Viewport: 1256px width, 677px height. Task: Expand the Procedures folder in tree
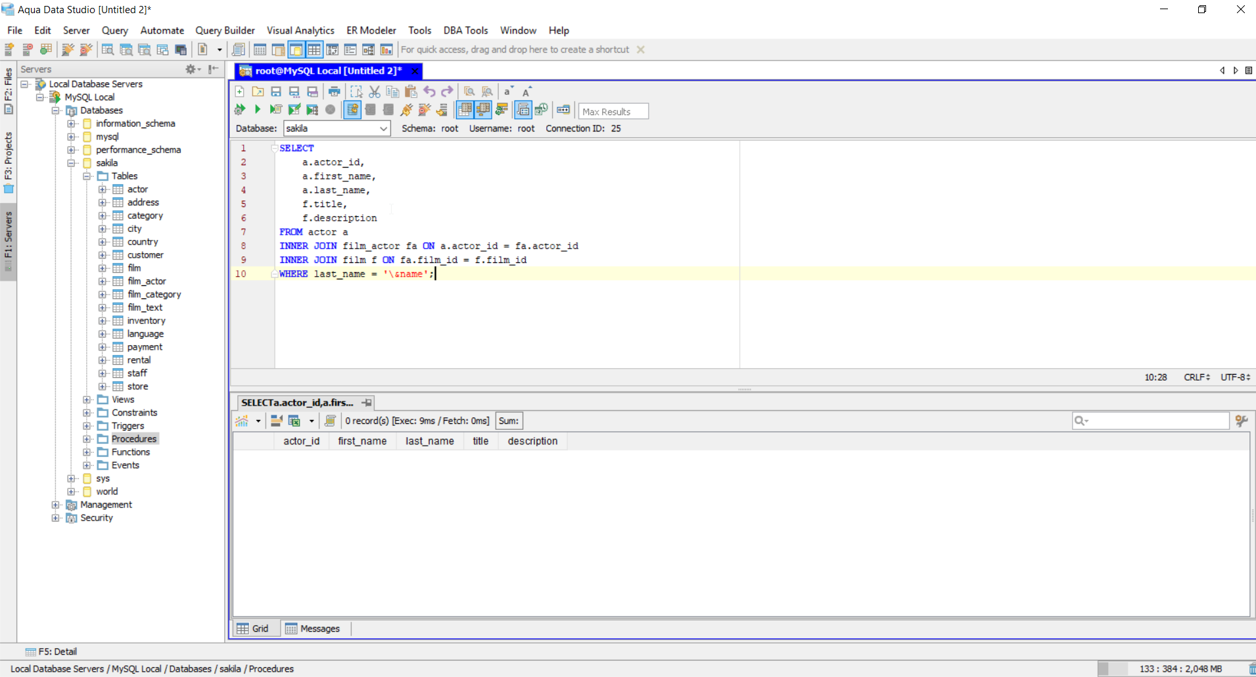(87, 439)
